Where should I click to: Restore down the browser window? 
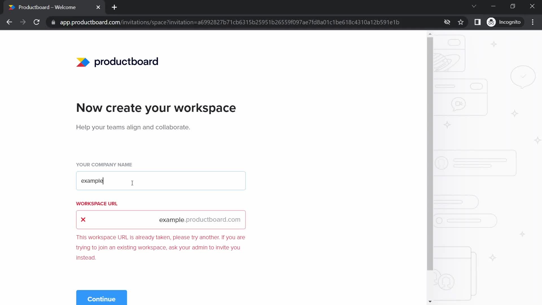point(513,6)
